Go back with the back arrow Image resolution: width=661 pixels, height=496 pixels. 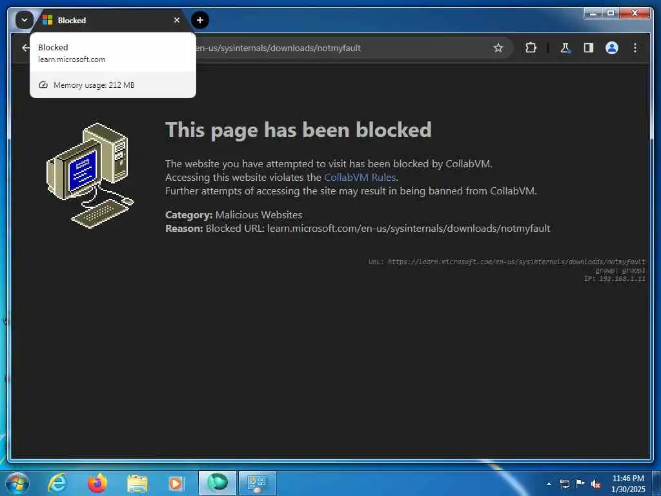[x=26, y=48]
